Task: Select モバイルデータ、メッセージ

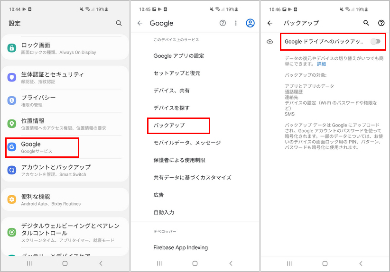Action: 195,143
